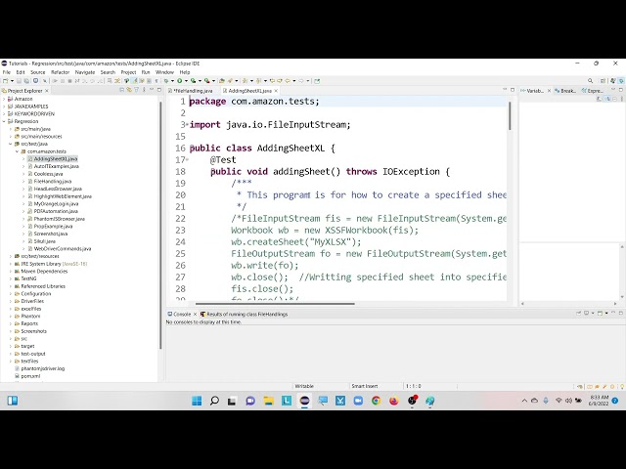
Task: Expand the Maven Dependencies node
Action: [x=11, y=272]
